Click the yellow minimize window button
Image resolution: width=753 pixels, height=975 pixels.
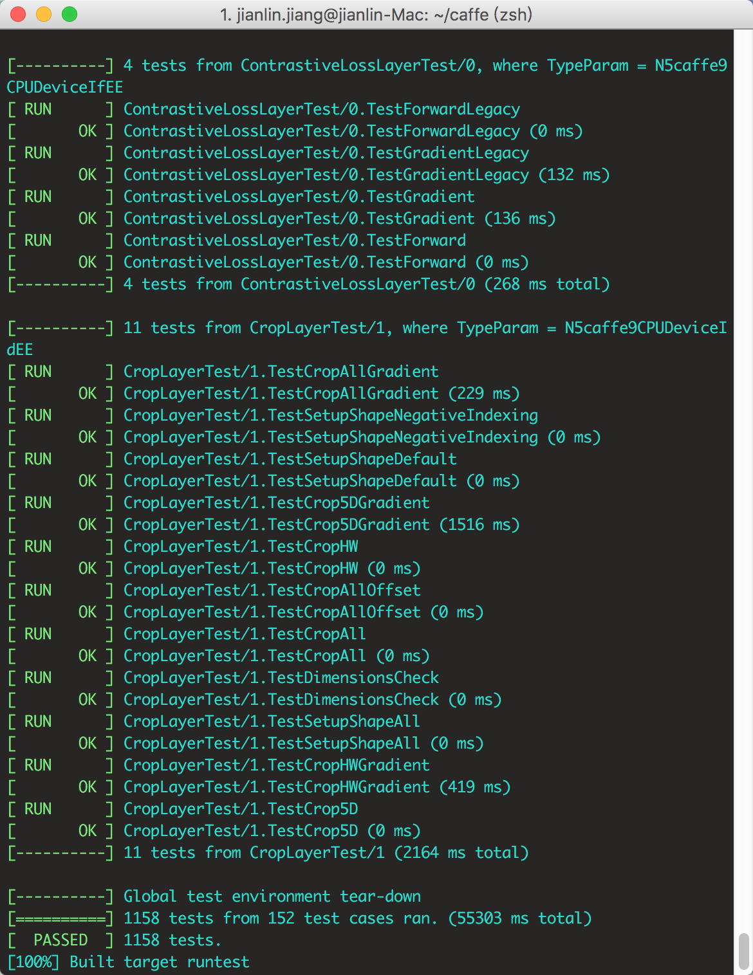coord(44,14)
